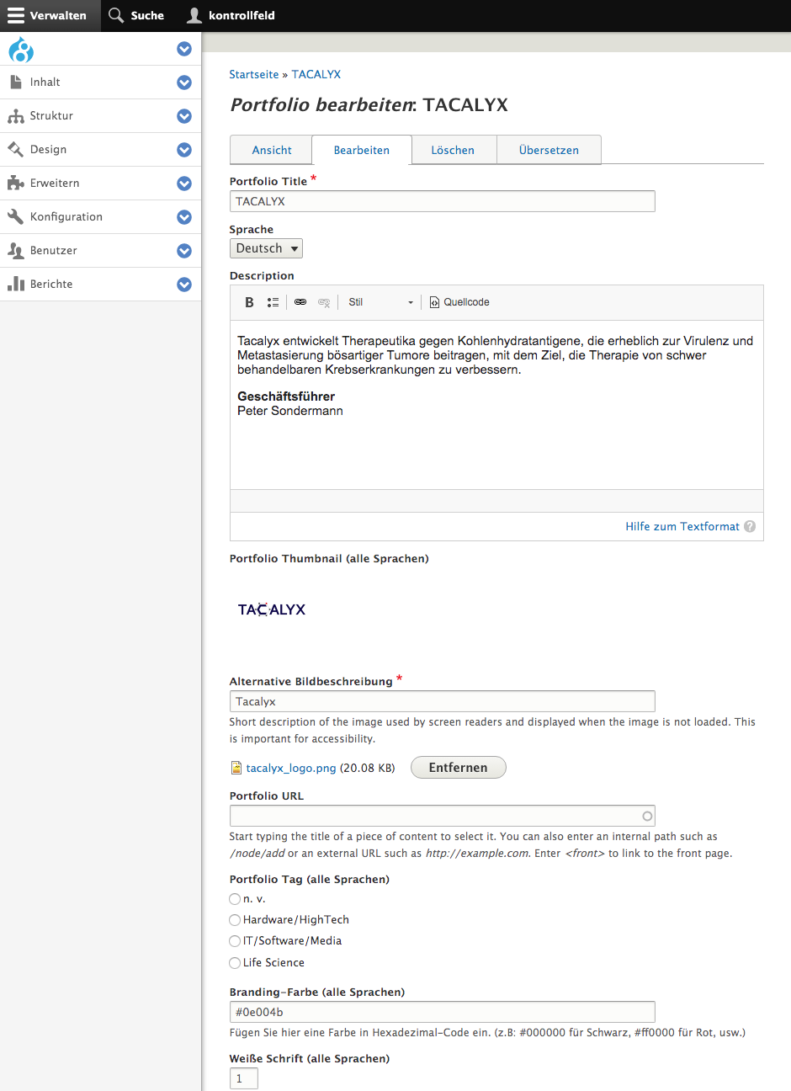Viewport: 791px width, 1091px height.
Task: Click the TACALYX logo thumbnail image
Action: click(x=272, y=609)
